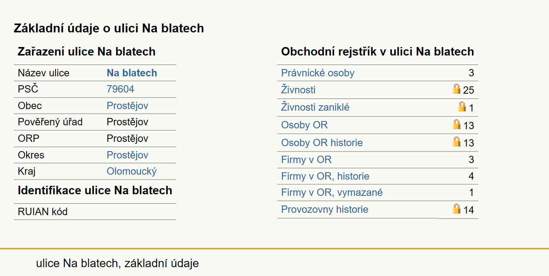Open the Právnické osoby link

pos(318,73)
